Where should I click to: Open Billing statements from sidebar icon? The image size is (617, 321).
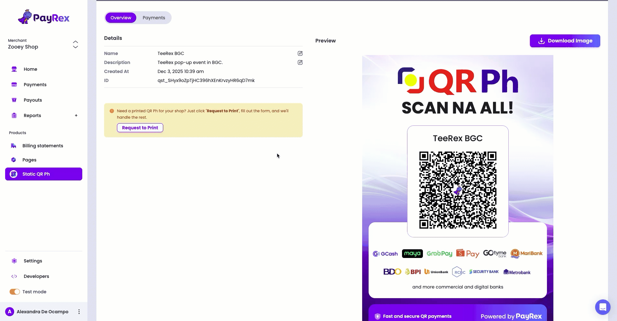tap(13, 145)
